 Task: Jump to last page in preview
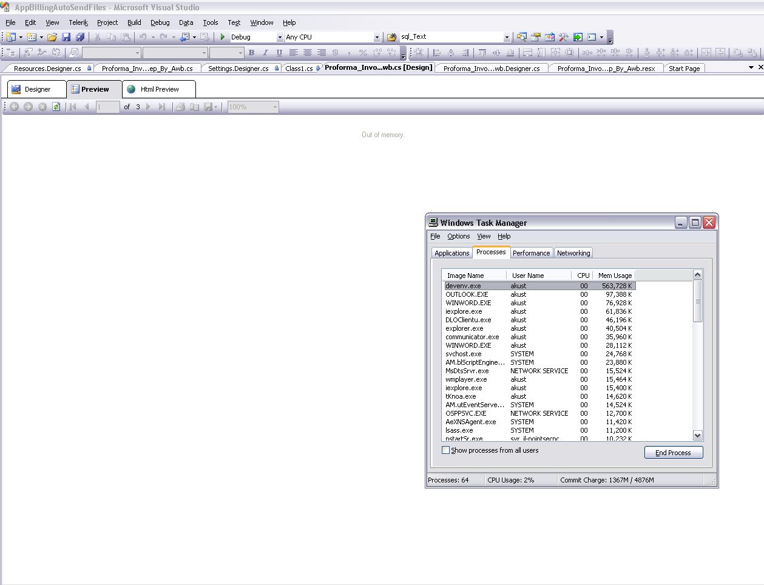pos(162,107)
